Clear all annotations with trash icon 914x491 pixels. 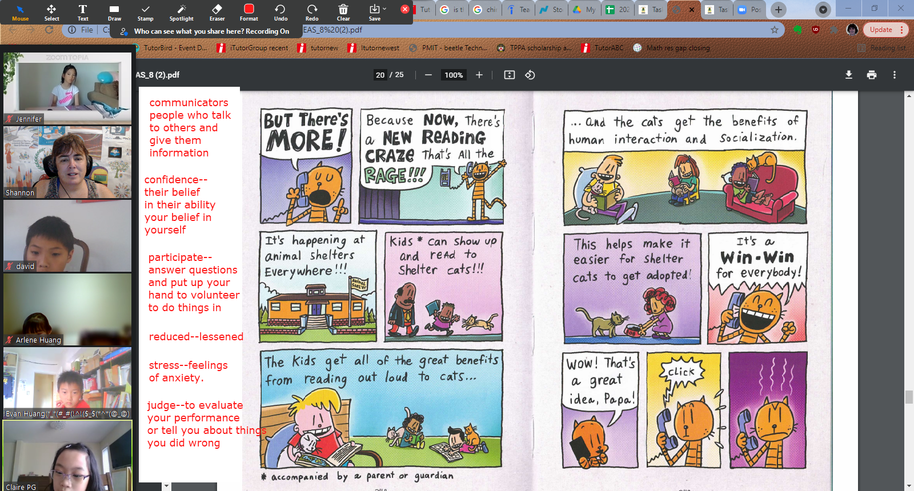point(343,12)
